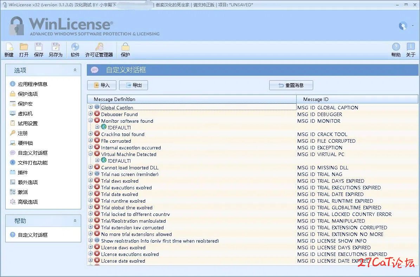Expand the Global Caption tree node
Viewport: 420px width, 277px height.
(x=91, y=107)
